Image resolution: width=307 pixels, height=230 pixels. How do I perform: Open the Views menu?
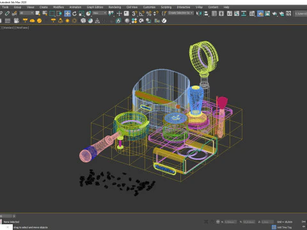coord(31,7)
